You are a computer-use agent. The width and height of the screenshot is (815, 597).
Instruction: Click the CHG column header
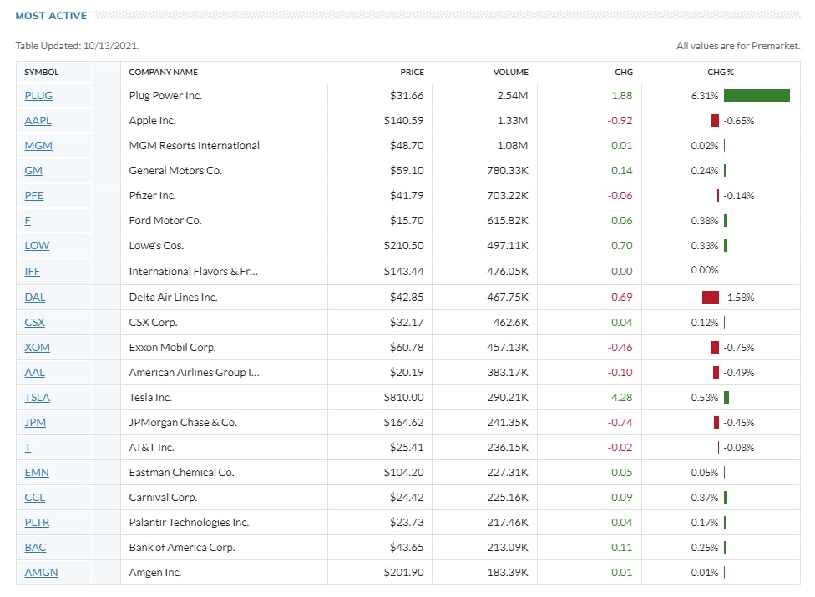pos(624,73)
